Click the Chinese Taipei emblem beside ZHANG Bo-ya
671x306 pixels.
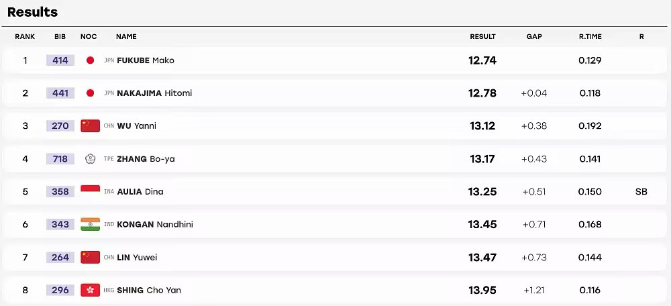point(90,159)
